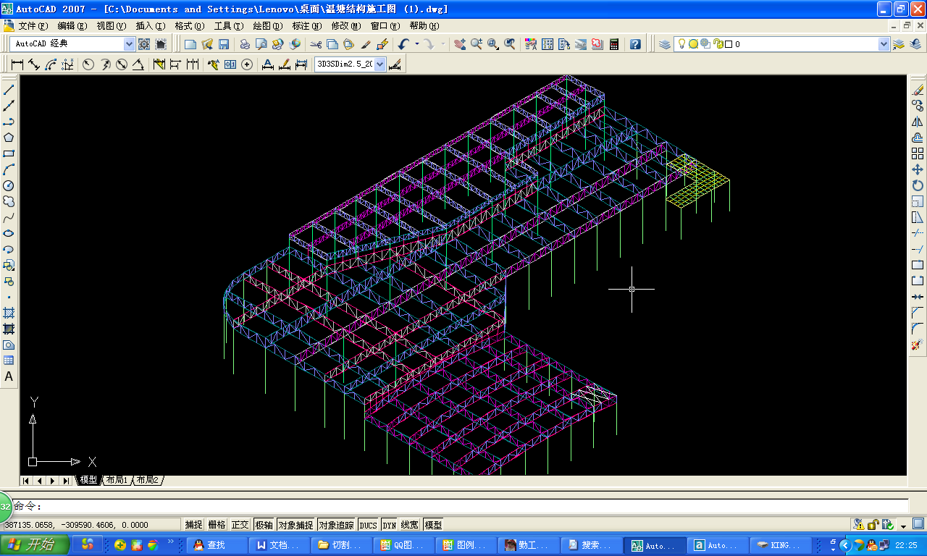Select the Table tool in draw toolbar

click(x=9, y=361)
